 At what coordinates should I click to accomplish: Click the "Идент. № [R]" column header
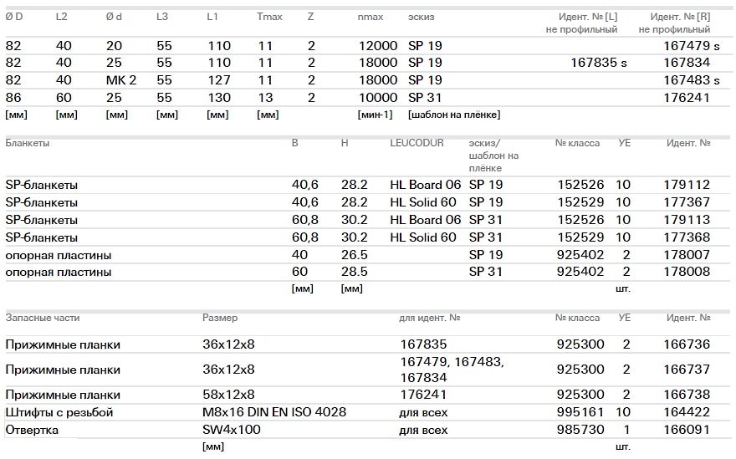point(680,17)
